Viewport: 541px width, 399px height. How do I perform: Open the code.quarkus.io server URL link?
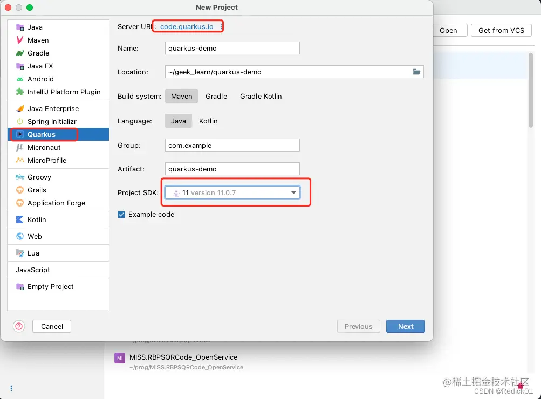coord(187,26)
